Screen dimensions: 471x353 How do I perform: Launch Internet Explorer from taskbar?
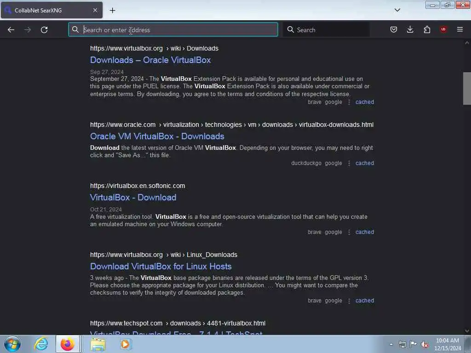click(x=41, y=344)
